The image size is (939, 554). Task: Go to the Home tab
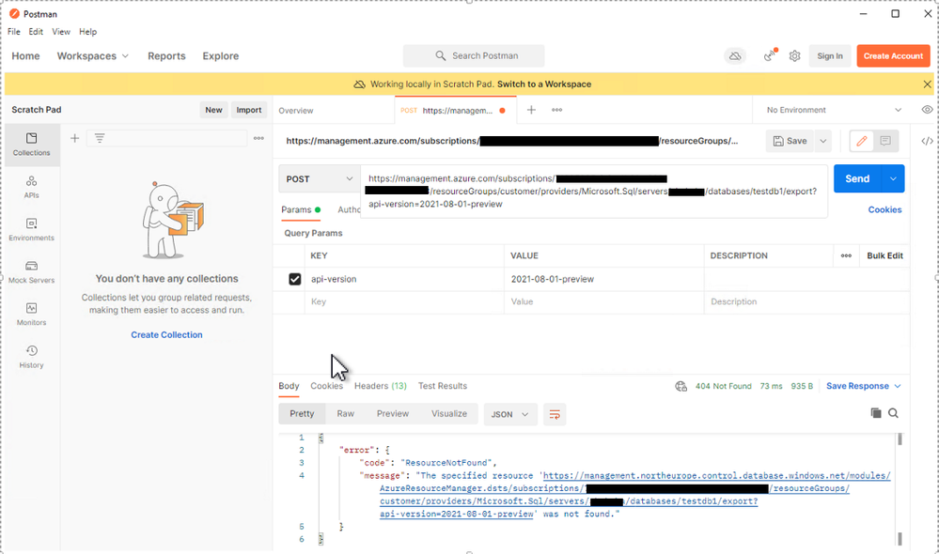pos(25,55)
